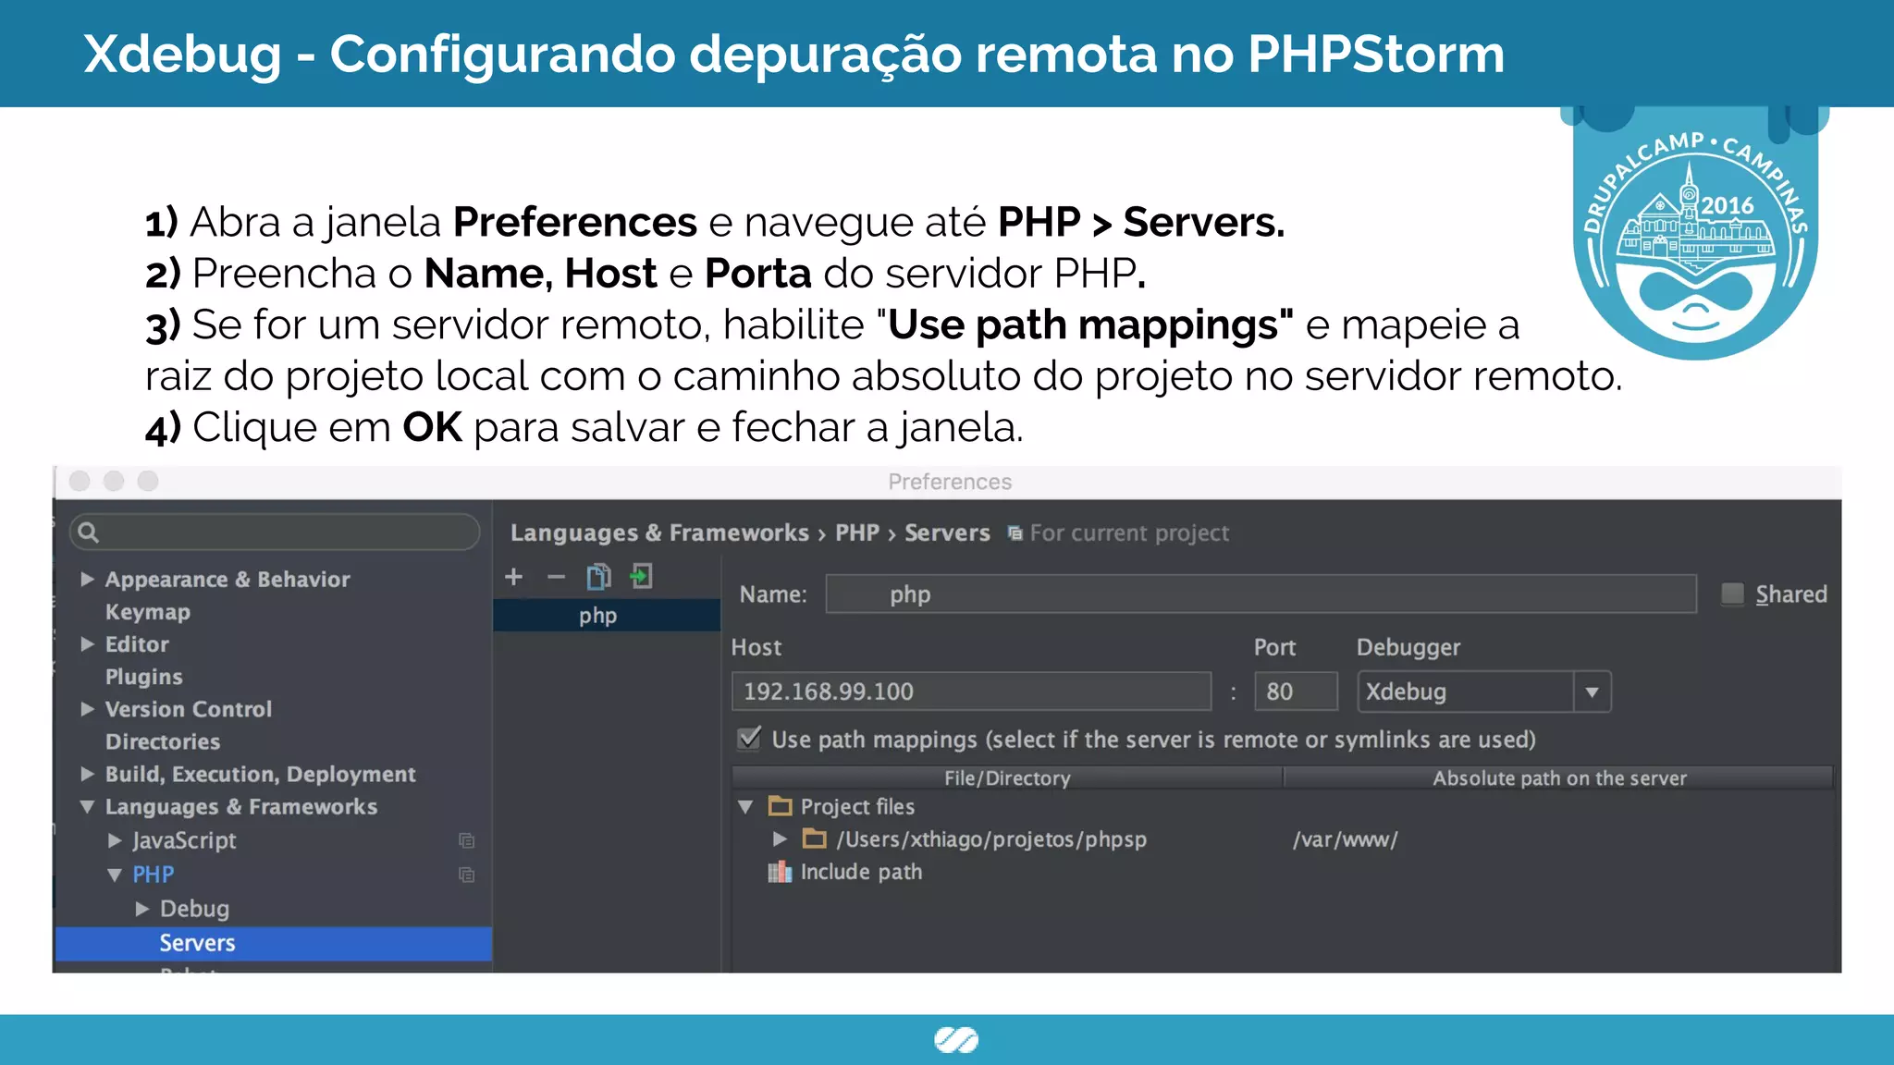This screenshot has width=1894, height=1065.
Task: Copy the selected server configuration
Action: (x=598, y=577)
